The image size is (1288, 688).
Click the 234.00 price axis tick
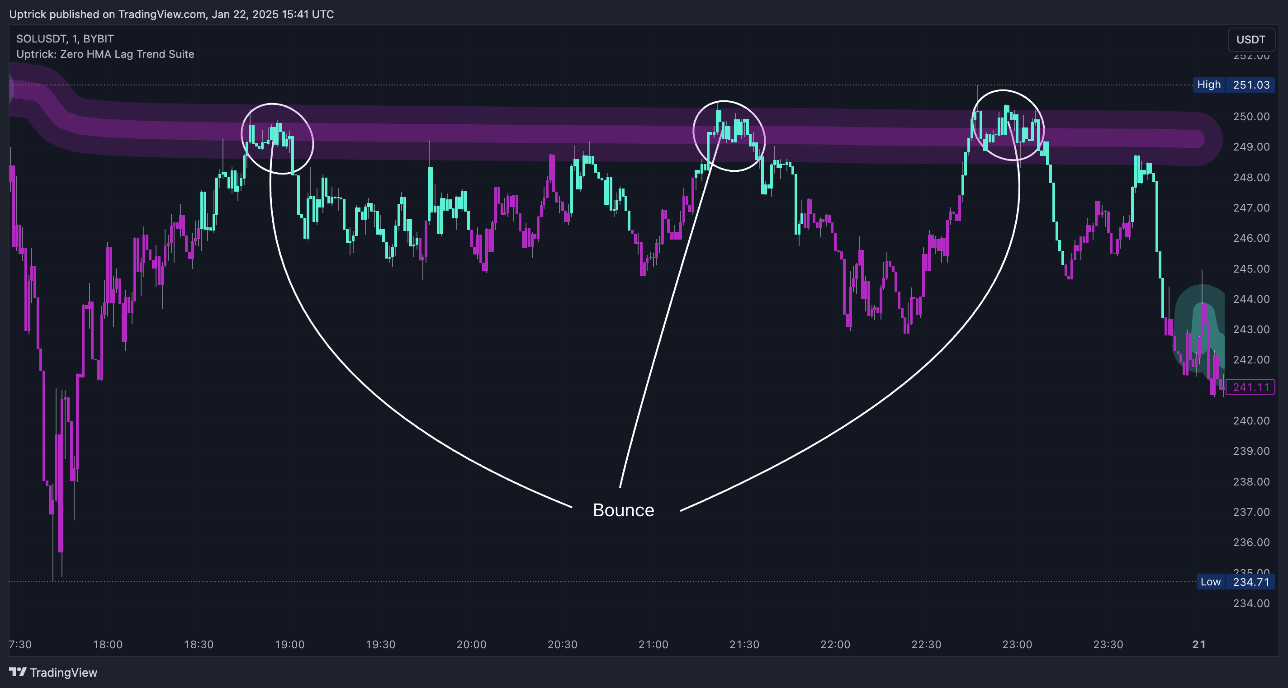tap(1251, 603)
